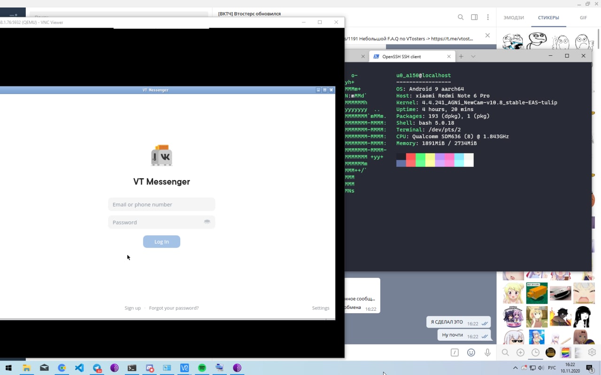Open the taskbar clock 16:22 calendar
The height and width of the screenshot is (375, 601).
[x=570, y=368]
